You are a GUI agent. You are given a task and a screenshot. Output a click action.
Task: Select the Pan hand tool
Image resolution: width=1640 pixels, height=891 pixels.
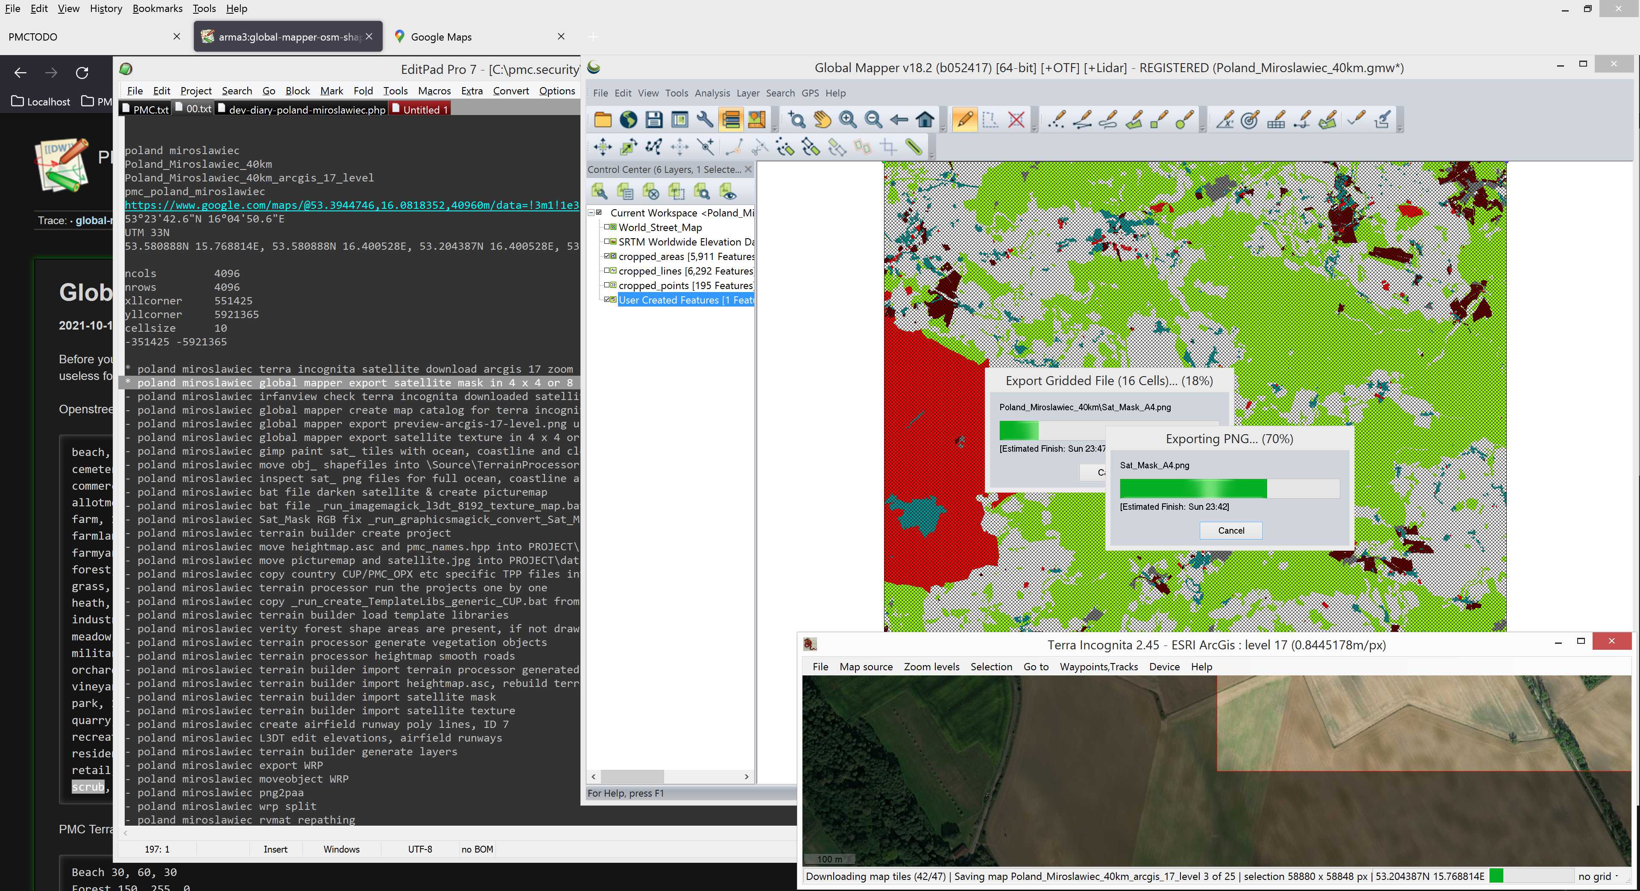tap(822, 120)
